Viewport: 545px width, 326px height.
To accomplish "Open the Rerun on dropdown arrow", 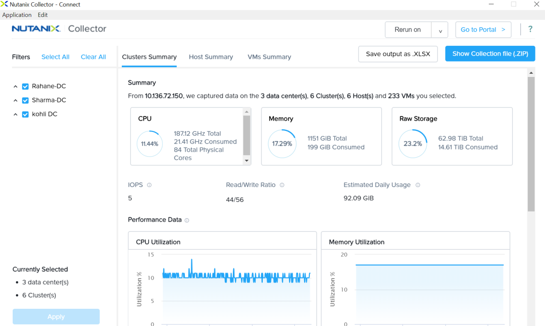I will [439, 29].
